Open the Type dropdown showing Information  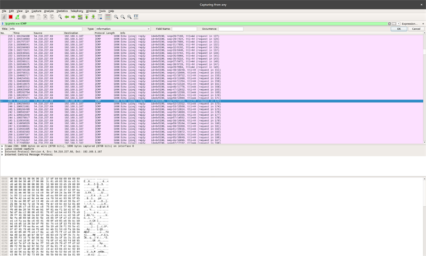122,29
